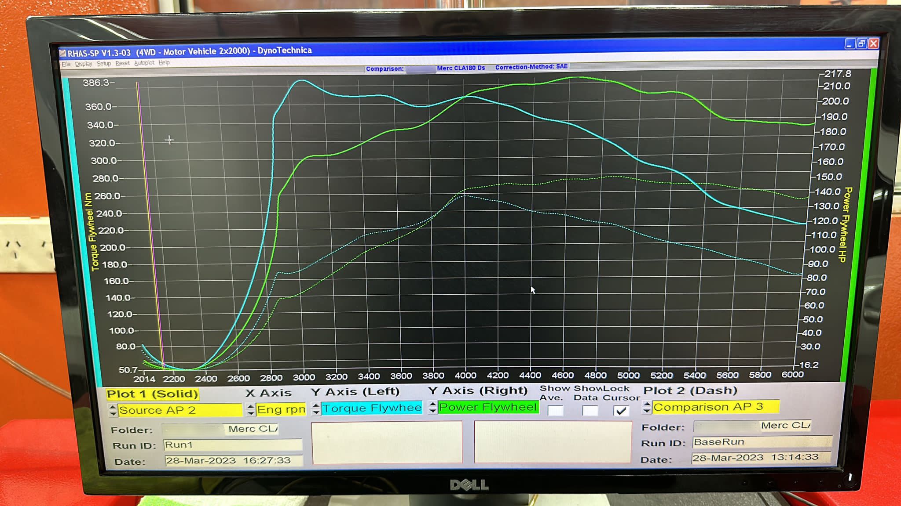This screenshot has width=901, height=506.
Task: Click the 217.8 power axis maximum label
Action: point(838,74)
